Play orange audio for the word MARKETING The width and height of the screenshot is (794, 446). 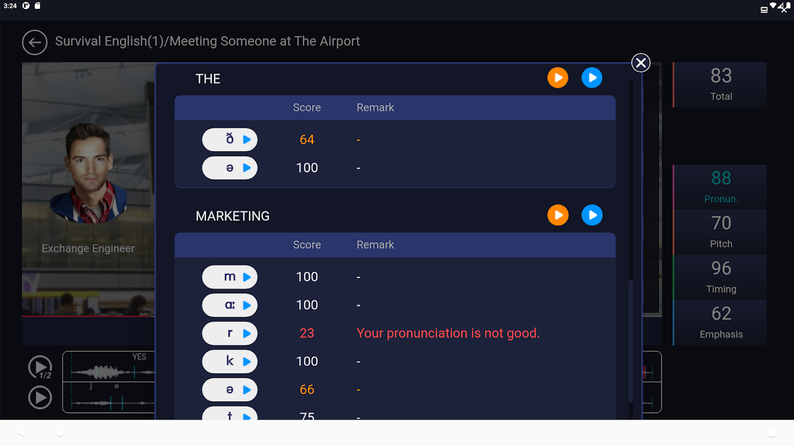pyautogui.click(x=557, y=215)
